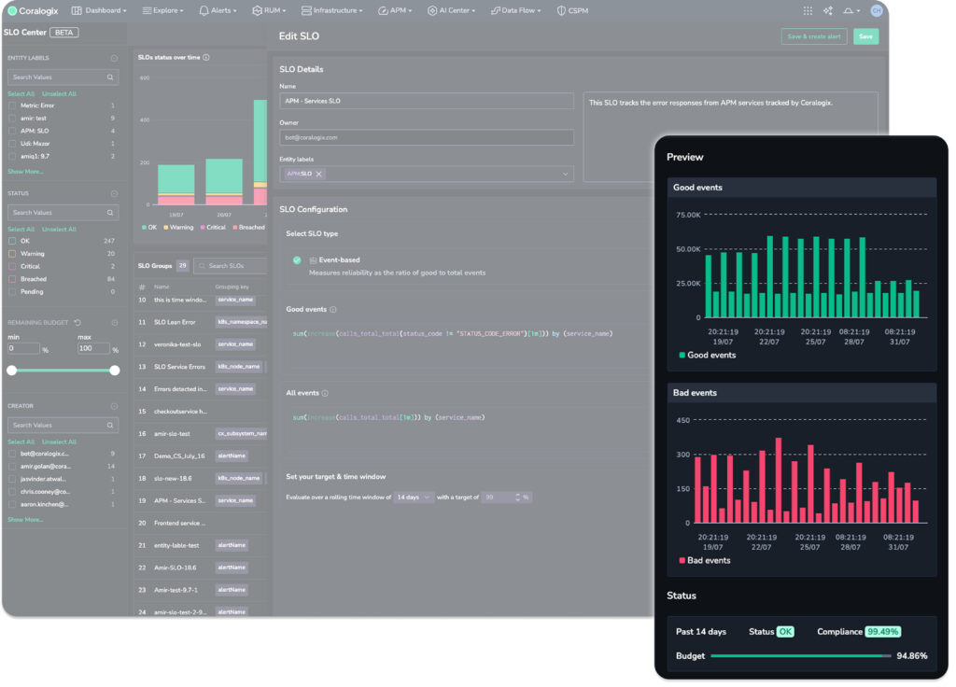
Task: Open the apps grid icon in the top bar
Action: click(x=808, y=10)
